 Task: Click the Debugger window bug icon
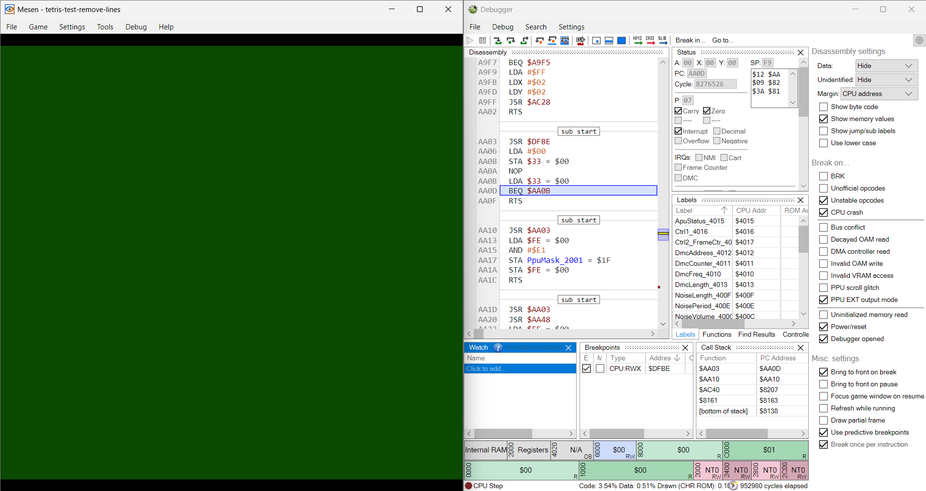coord(473,9)
